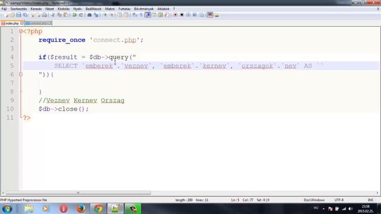
Task: Click the horizontal scrollbar right arrow
Action: [x=377, y=193]
